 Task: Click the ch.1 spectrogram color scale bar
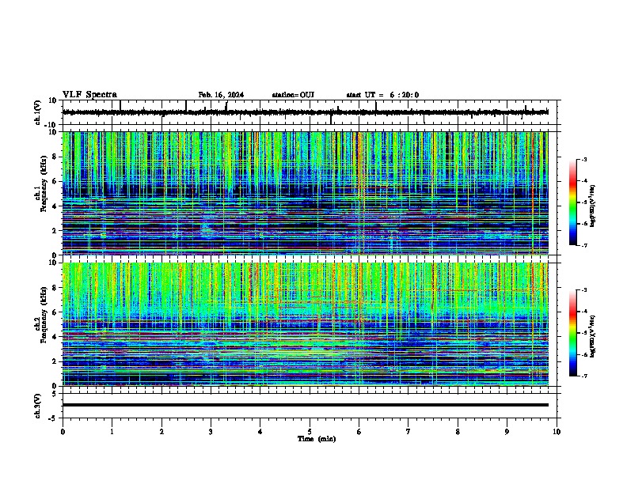[573, 202]
